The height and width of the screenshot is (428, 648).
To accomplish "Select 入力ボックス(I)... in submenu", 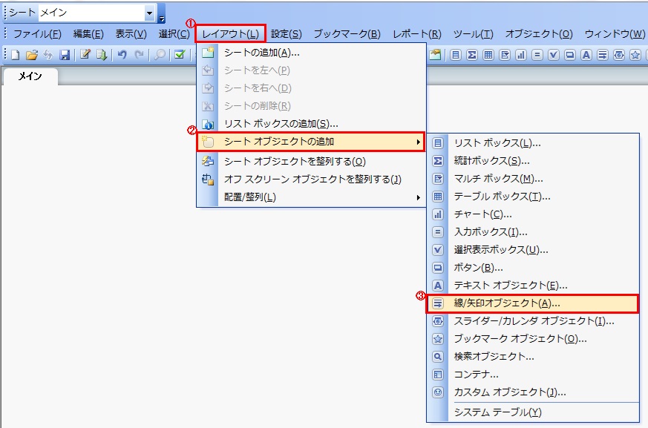I will (x=533, y=231).
